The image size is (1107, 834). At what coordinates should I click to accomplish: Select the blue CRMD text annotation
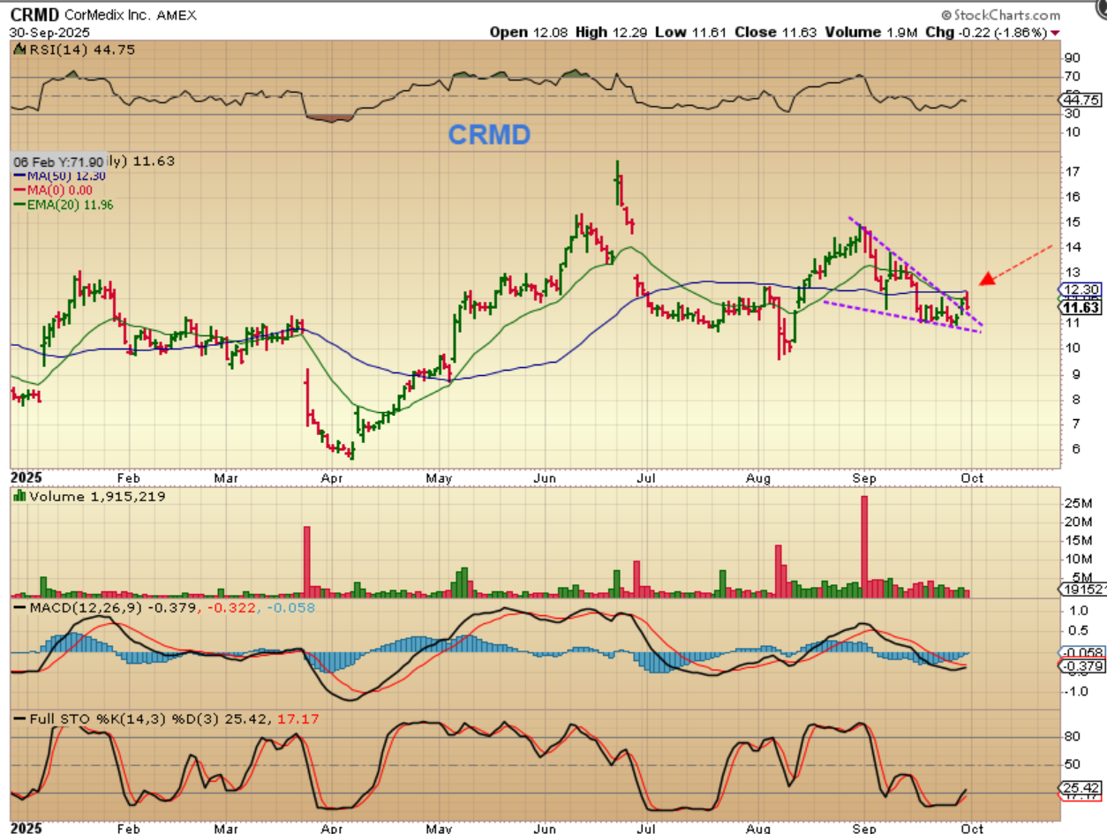(x=488, y=134)
